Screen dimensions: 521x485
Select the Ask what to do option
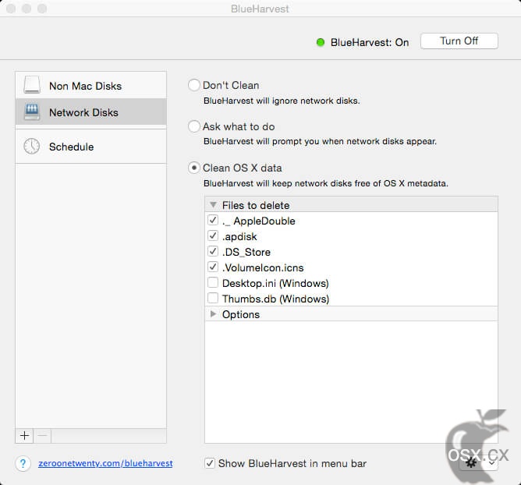tap(193, 126)
